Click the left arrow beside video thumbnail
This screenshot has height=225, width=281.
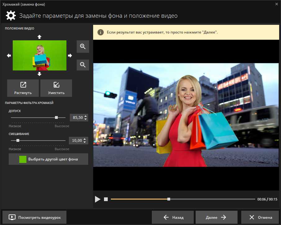coord(9,56)
